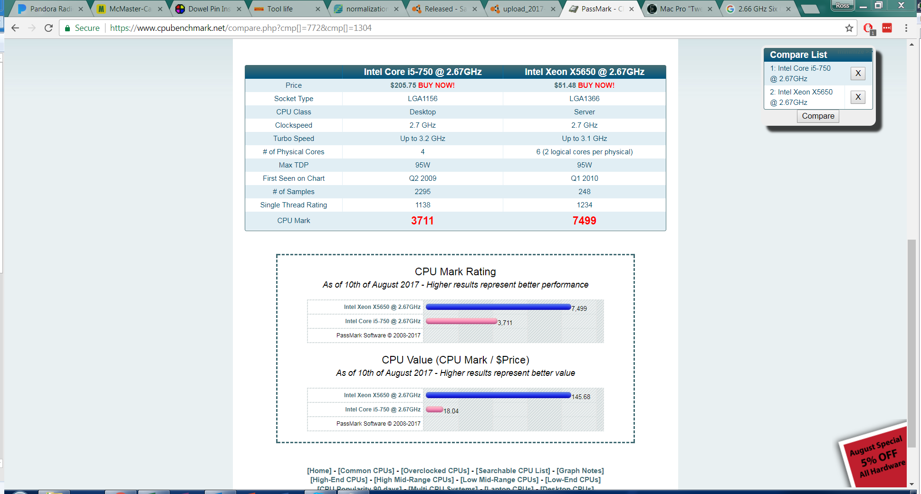Open the Overclocked CPUs footer link

pos(435,471)
